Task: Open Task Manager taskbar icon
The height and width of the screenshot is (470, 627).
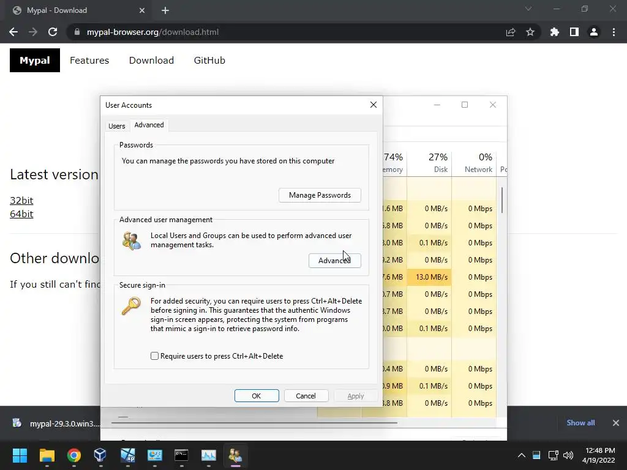Action: click(x=208, y=455)
